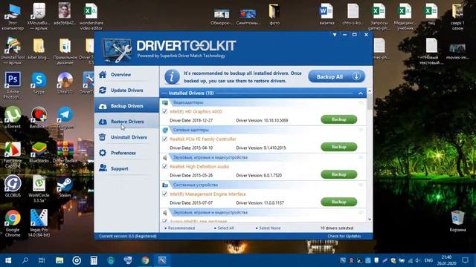This screenshot has width=476, height=267.
Task: Click the Support person icon
Action: pos(103,168)
